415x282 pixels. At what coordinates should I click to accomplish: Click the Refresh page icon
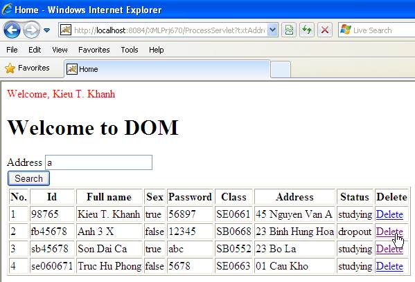[307, 30]
